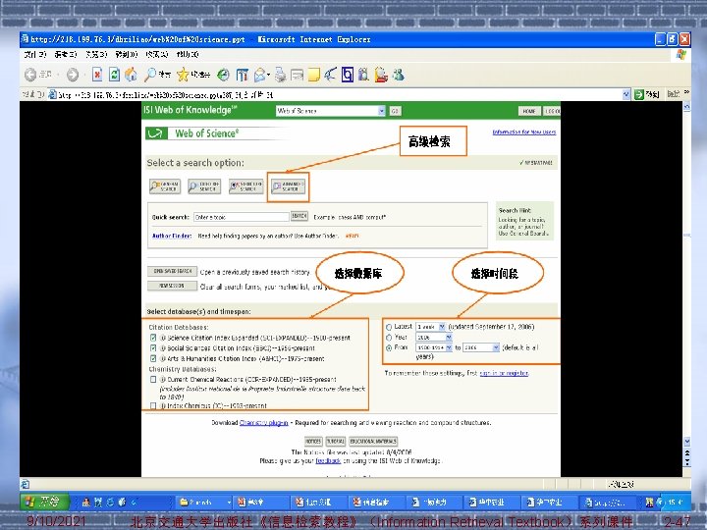Open the Search magnifier in IE toolbar

[x=149, y=75]
